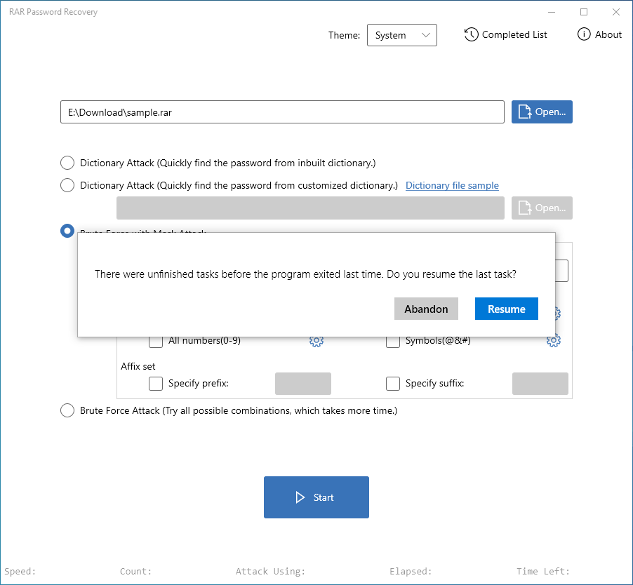
Task: Select Brute Force with Mask Attack radio
Action: [x=67, y=231]
